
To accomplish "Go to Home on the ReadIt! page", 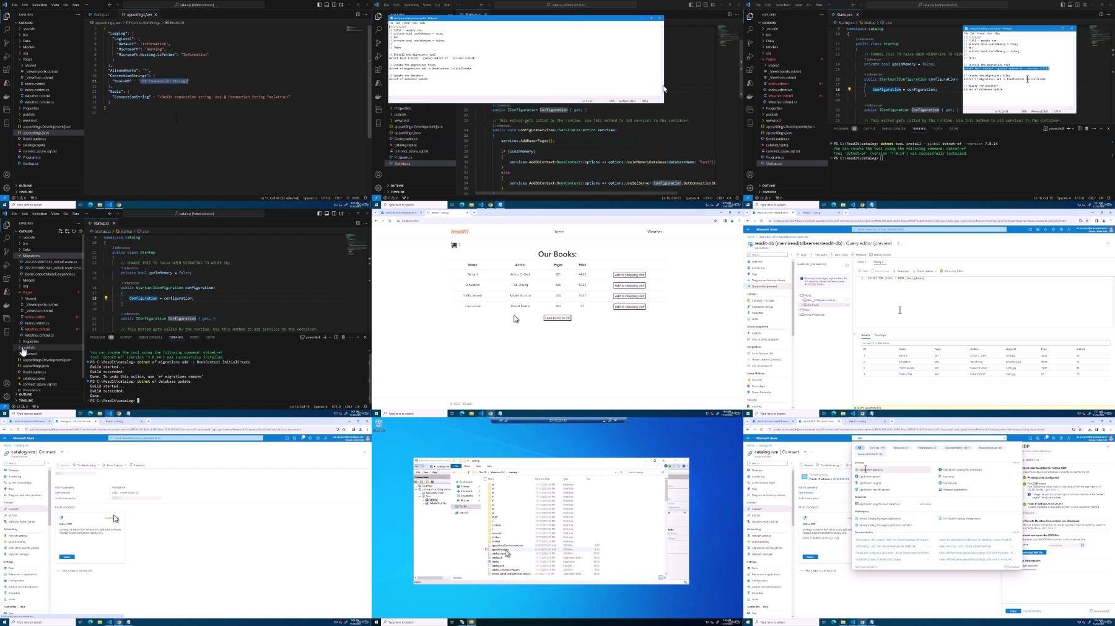I will click(x=559, y=232).
